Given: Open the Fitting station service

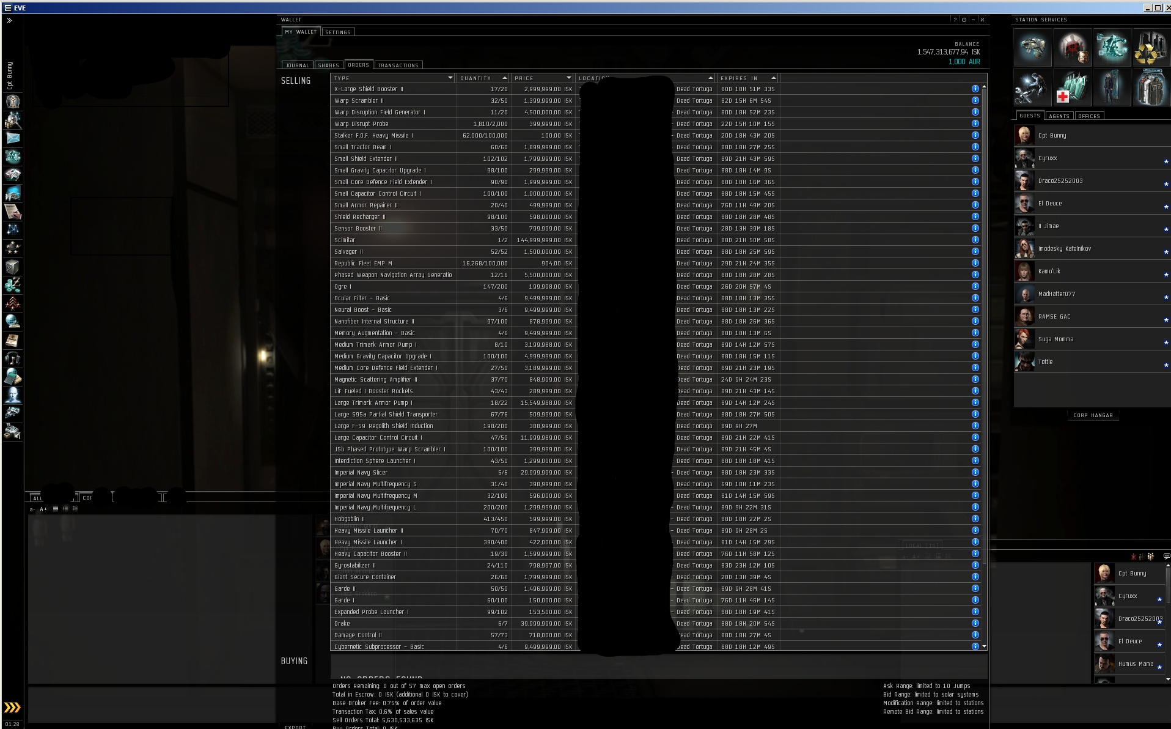Looking at the screenshot, I should (1112, 47).
